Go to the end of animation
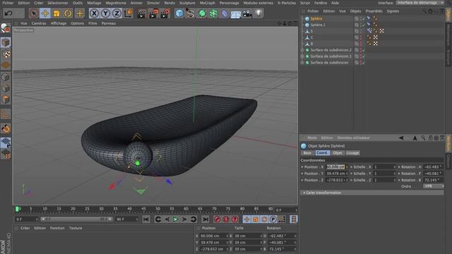The width and height of the screenshot is (452, 254). [205, 219]
